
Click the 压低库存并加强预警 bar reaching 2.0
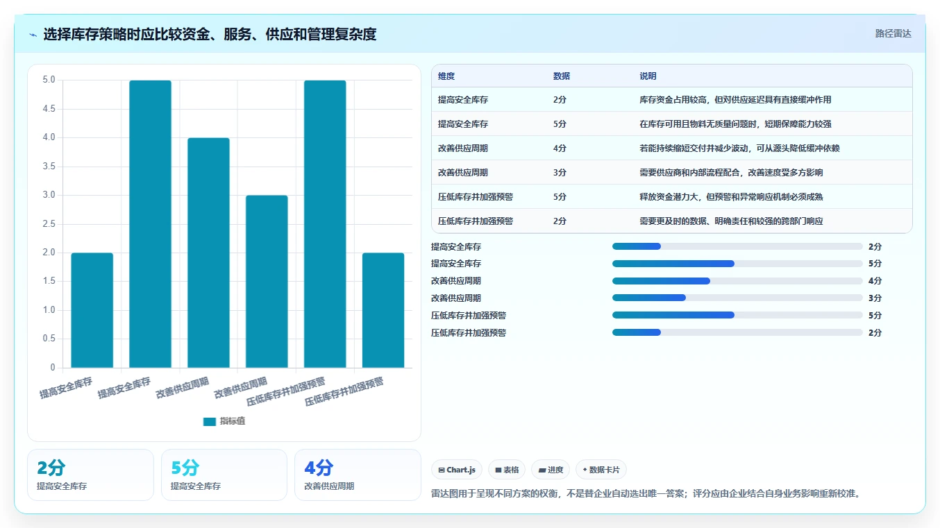(383, 310)
